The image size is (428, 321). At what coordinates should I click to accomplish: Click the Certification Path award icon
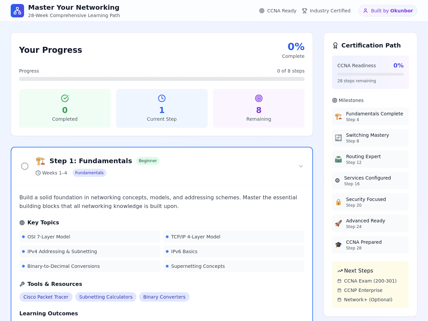[335, 45]
